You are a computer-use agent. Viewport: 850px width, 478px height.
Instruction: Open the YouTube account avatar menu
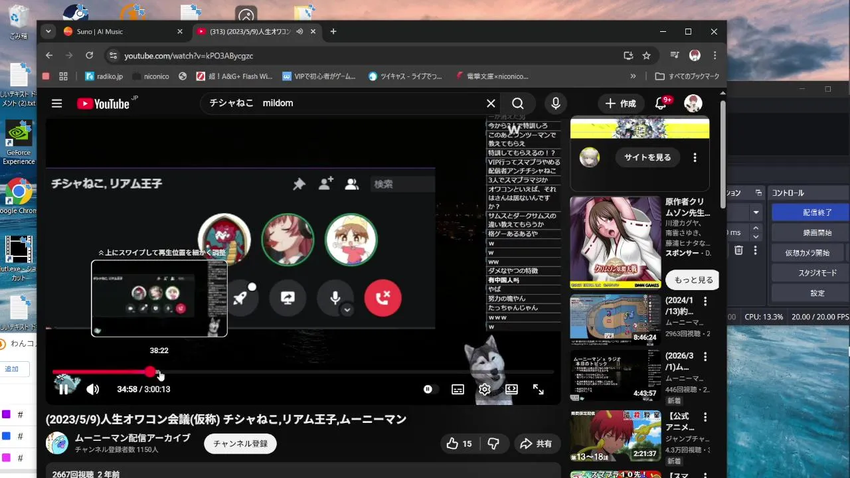pyautogui.click(x=693, y=104)
